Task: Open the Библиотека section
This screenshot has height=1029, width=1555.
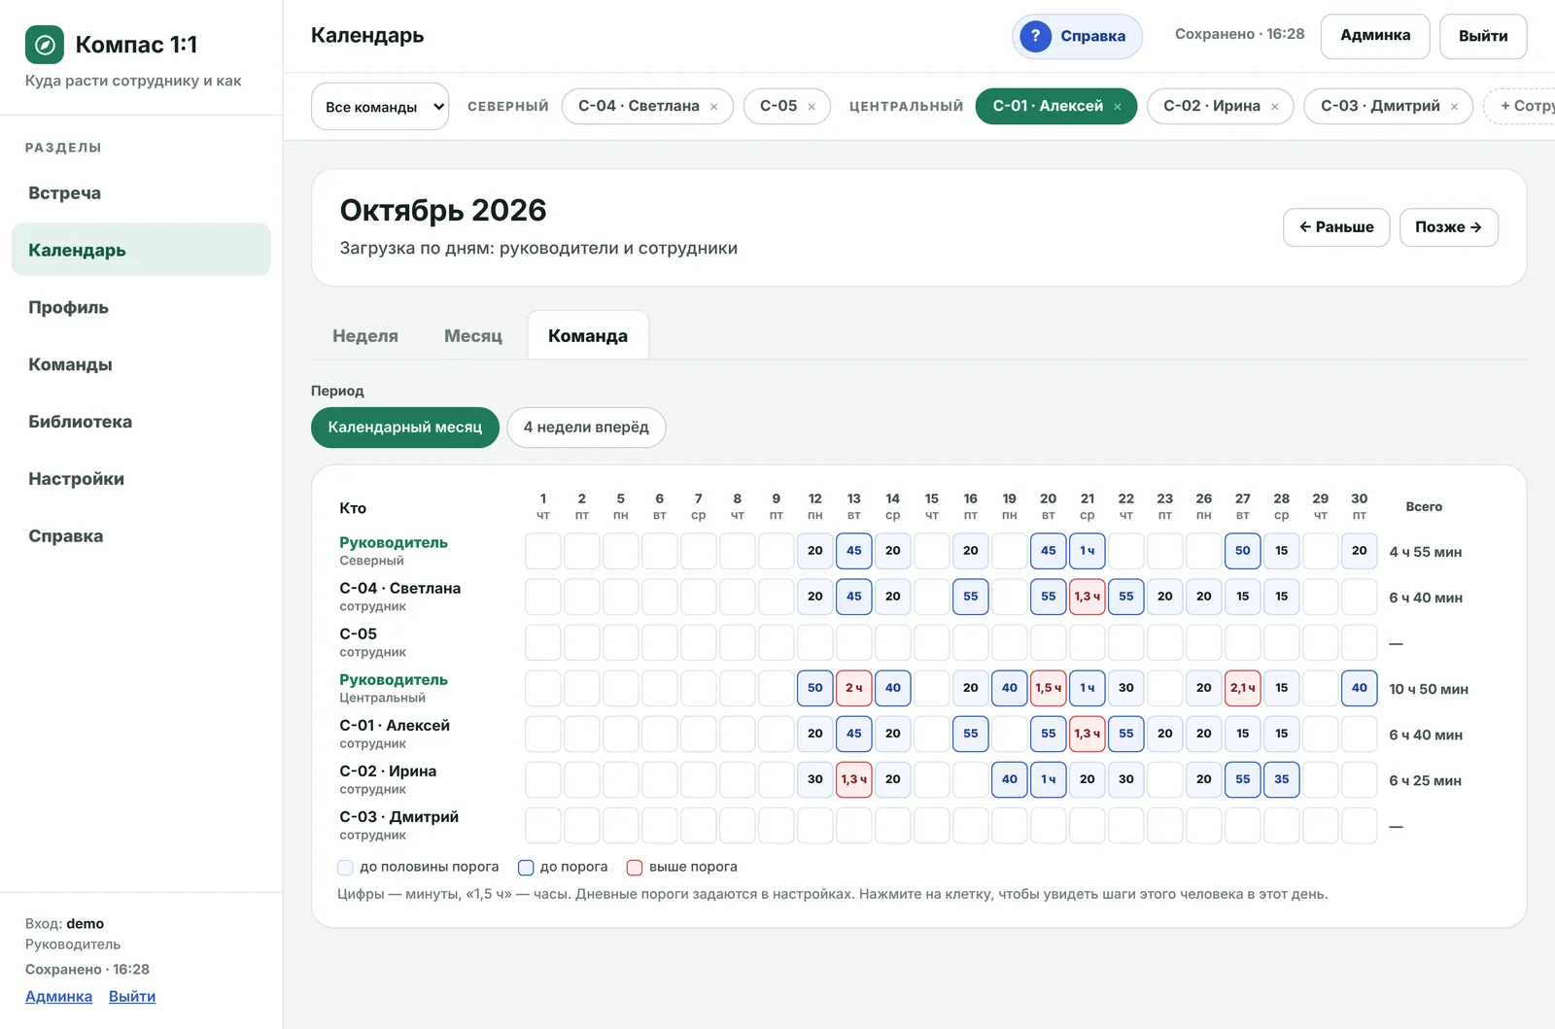Action: click(141, 423)
